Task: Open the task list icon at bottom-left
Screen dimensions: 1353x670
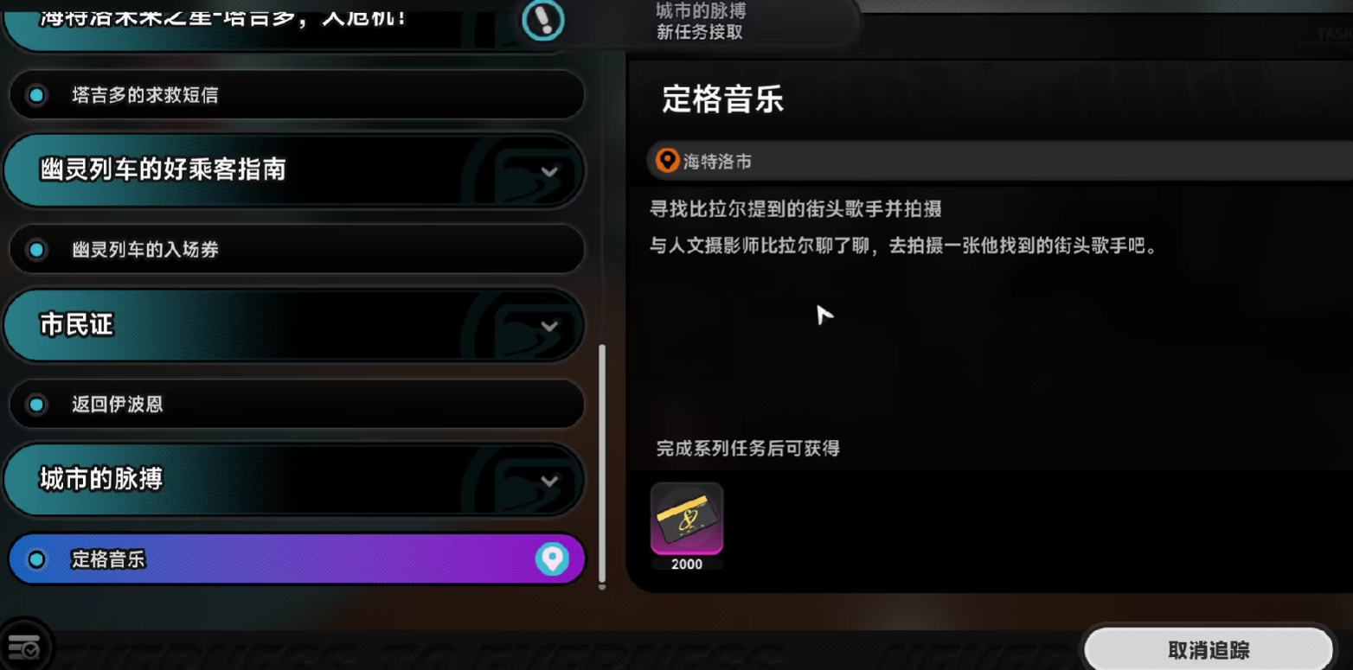Action: point(23,647)
